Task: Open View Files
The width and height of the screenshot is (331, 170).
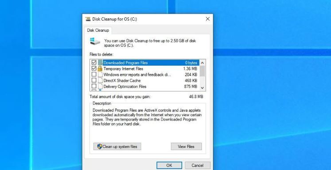Action: click(186, 147)
